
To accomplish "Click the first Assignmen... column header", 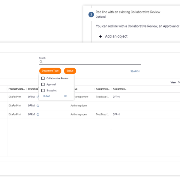I will point(103,89).
